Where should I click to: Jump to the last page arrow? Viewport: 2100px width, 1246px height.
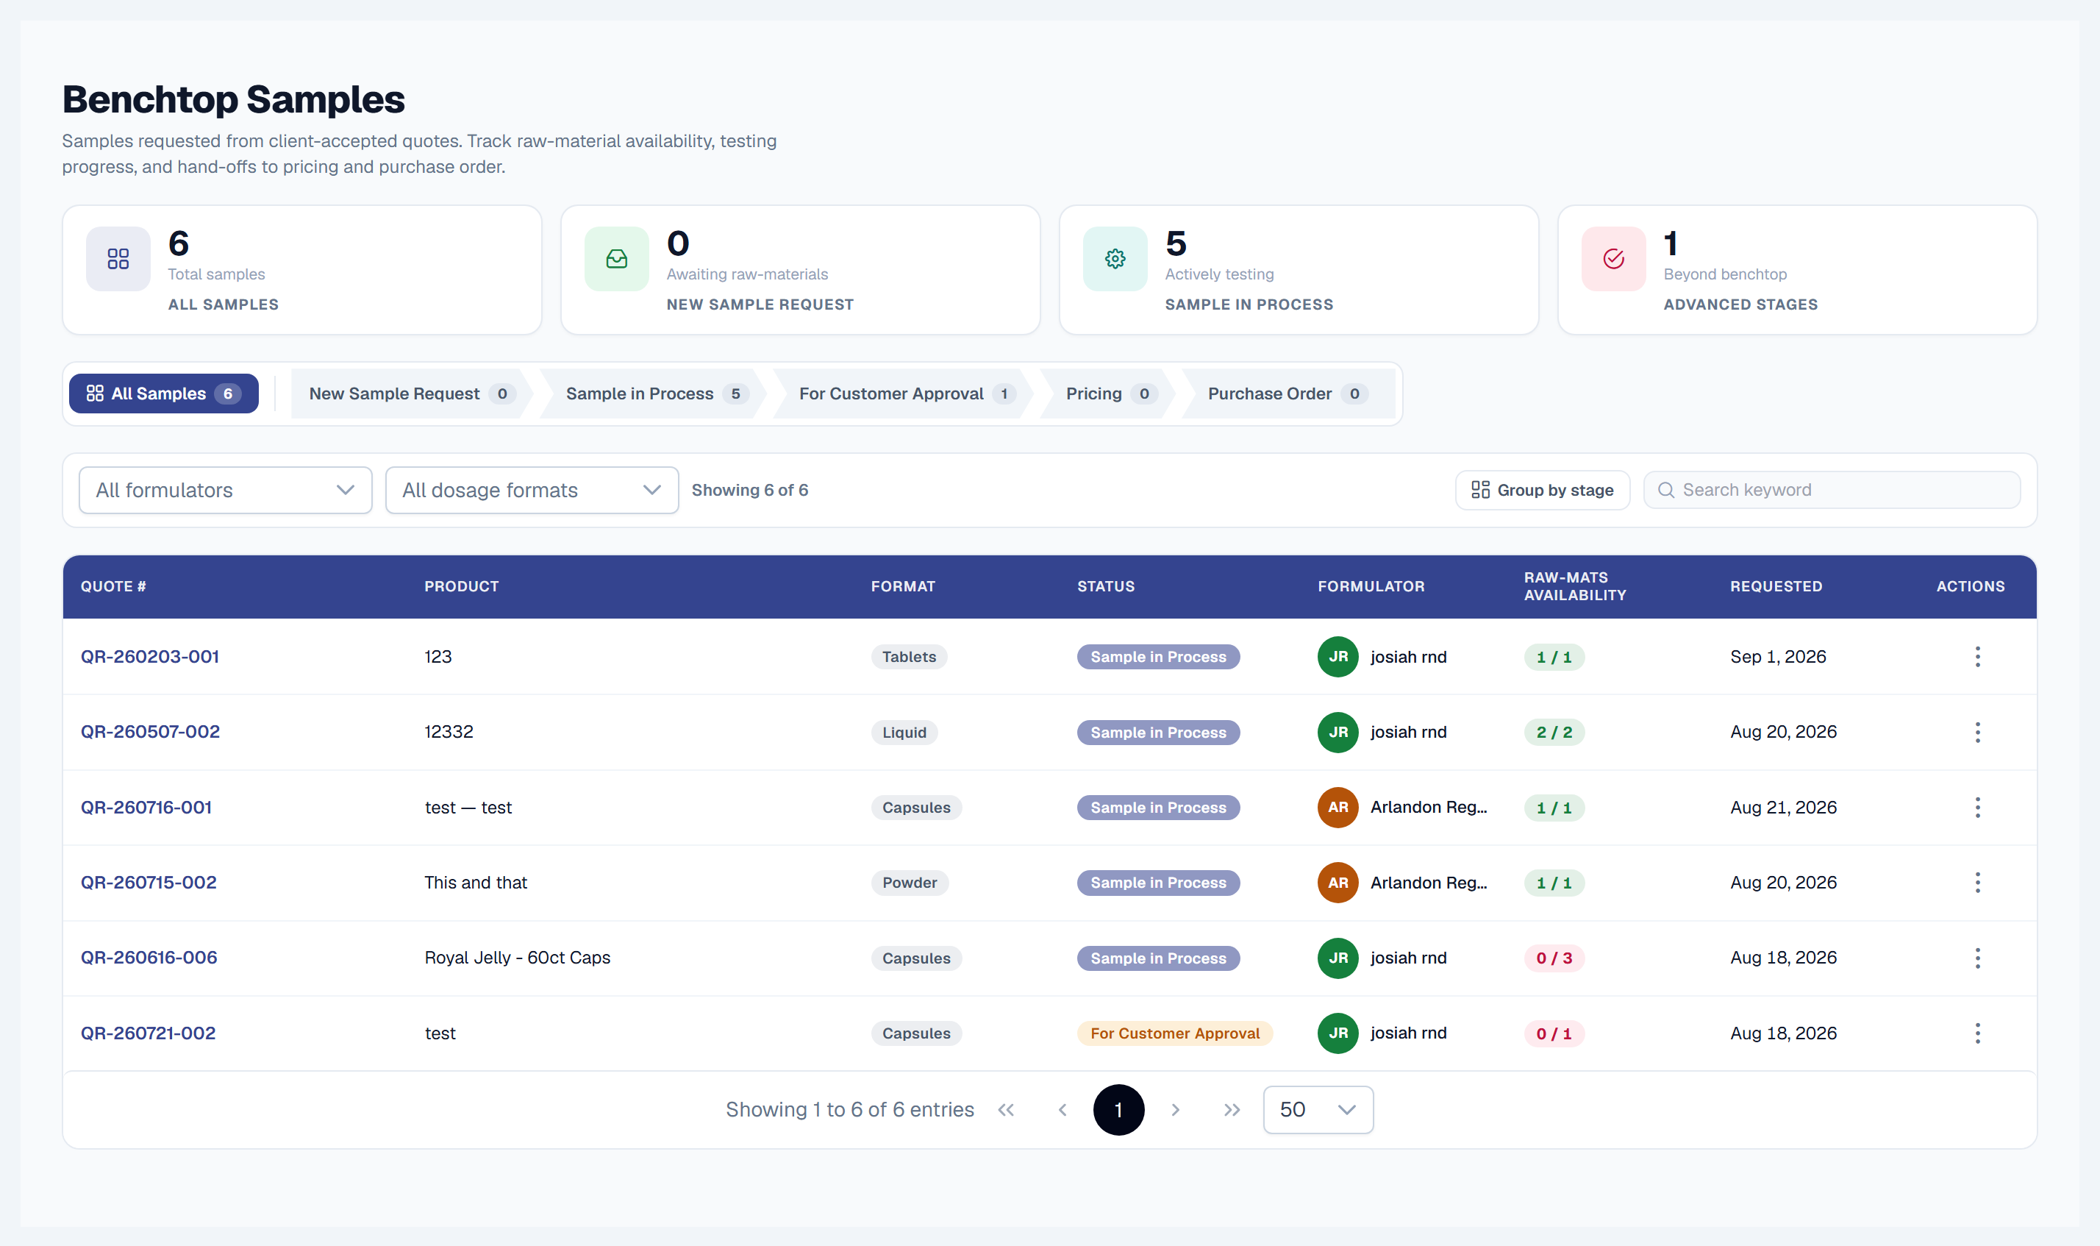(1232, 1110)
